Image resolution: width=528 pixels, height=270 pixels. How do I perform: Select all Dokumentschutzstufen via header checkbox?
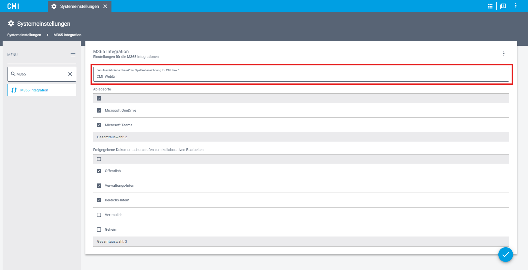(99, 159)
